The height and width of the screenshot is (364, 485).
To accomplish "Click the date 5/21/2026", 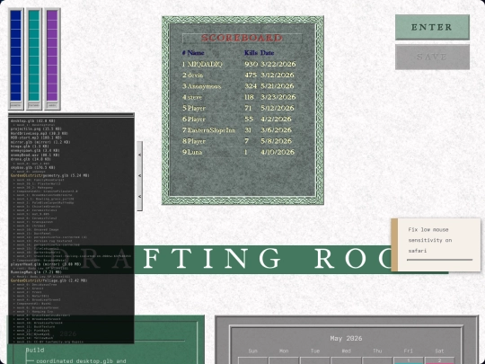I will point(278,86).
